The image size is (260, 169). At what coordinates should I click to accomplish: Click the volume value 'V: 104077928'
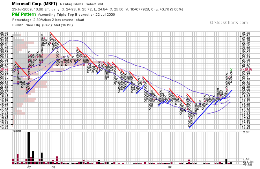tap(137, 9)
